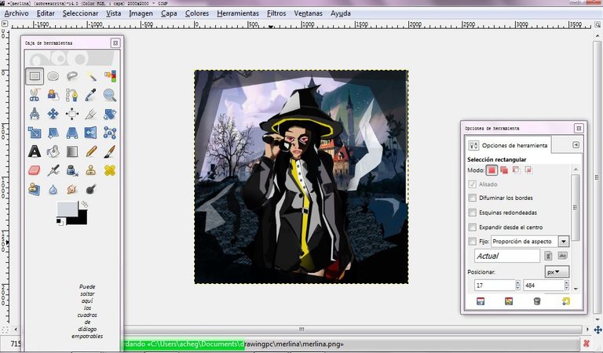Select the Rectangle Select tool
This screenshot has width=603, height=353.
coord(35,76)
